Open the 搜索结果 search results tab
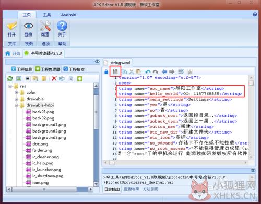This screenshot has width=261, height=204. [x=131, y=189]
